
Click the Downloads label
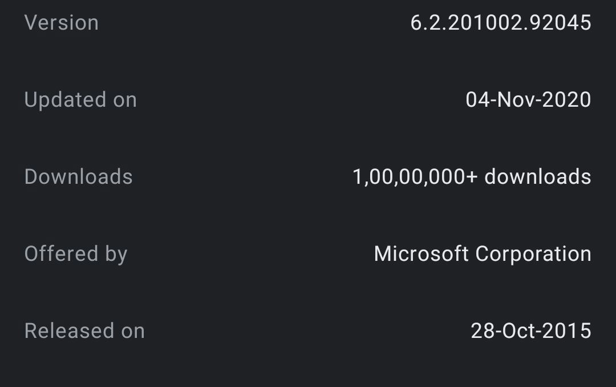(x=79, y=177)
